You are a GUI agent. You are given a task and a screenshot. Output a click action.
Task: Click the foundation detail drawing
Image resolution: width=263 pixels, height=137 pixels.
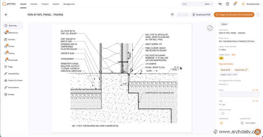[122, 78]
